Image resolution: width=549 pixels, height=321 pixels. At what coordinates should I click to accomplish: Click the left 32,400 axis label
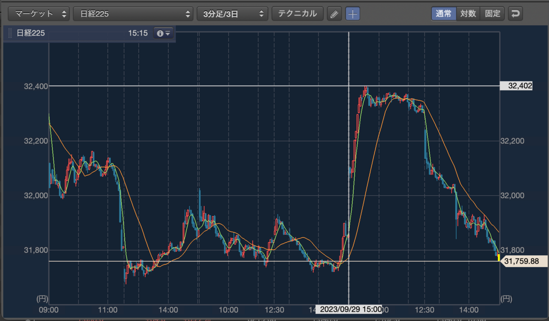pos(36,86)
